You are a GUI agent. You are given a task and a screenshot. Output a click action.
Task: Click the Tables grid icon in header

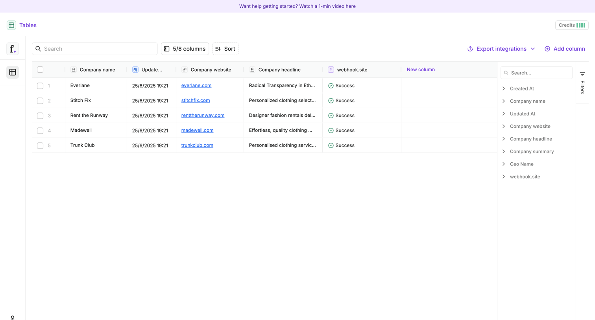pyautogui.click(x=11, y=25)
